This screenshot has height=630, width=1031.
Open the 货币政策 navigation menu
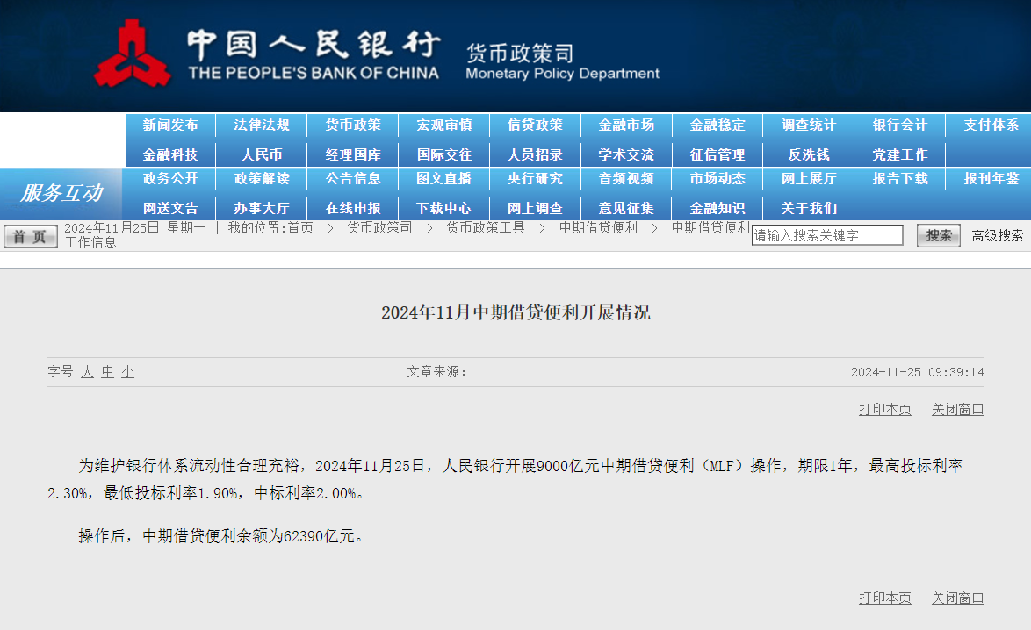[353, 125]
